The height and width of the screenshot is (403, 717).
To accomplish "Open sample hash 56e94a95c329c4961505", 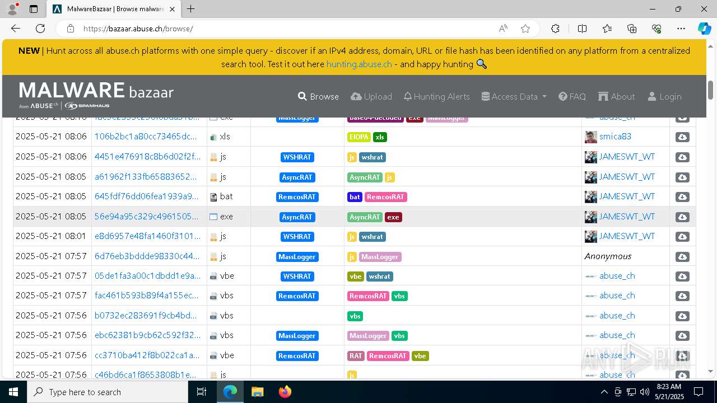I will coord(146,216).
